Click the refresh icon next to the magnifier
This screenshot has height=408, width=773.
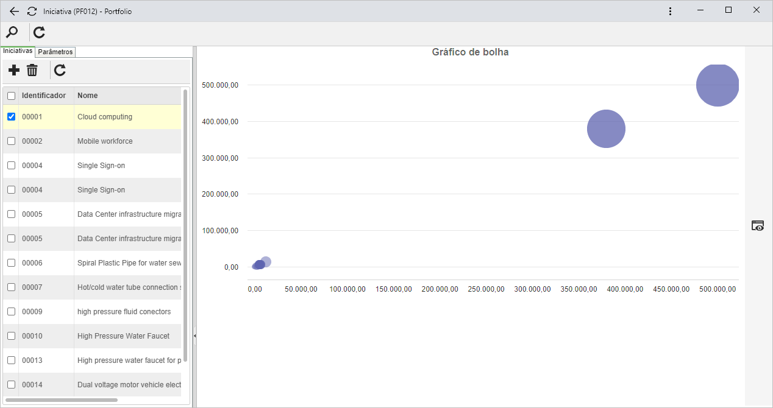pyautogui.click(x=39, y=32)
